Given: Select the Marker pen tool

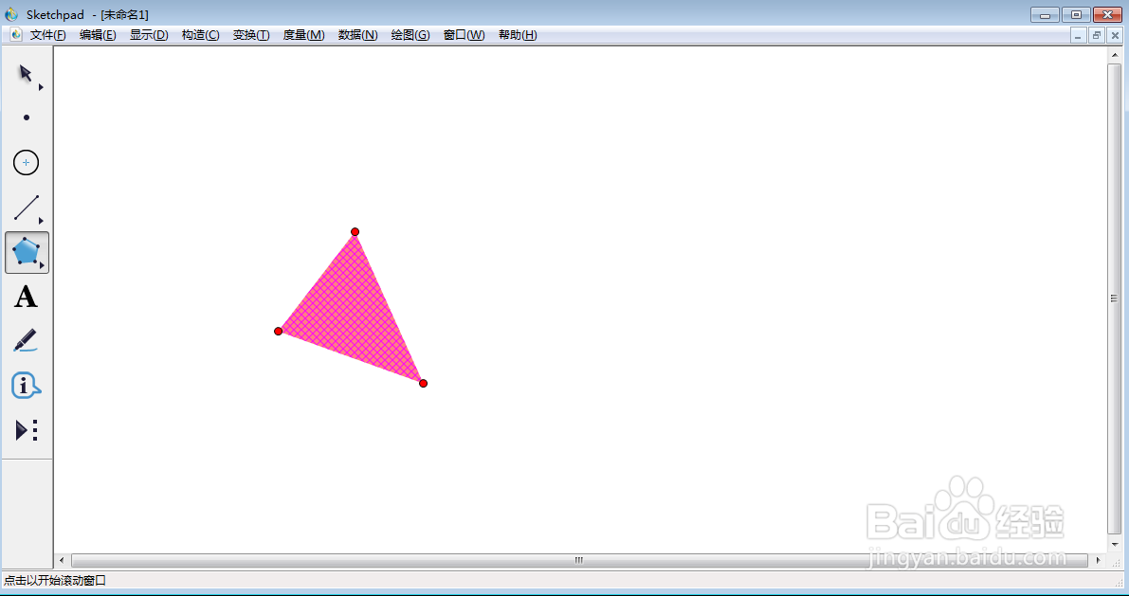Looking at the screenshot, I should pos(26,340).
